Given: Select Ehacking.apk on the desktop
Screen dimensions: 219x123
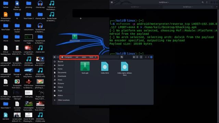Looking at the screenshot, I should (x=75, y=38).
